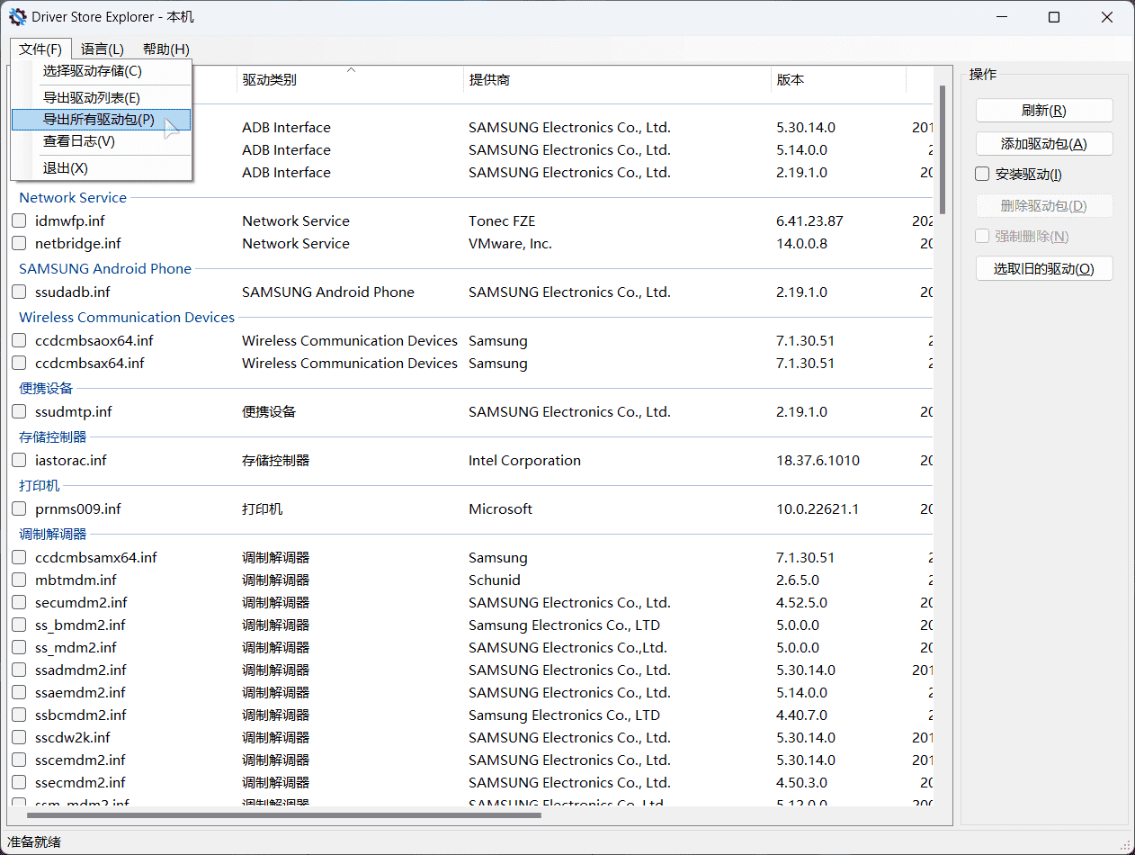The image size is (1135, 855).
Task: Check the idmwfp.inf driver checkbox
Action: click(x=19, y=220)
